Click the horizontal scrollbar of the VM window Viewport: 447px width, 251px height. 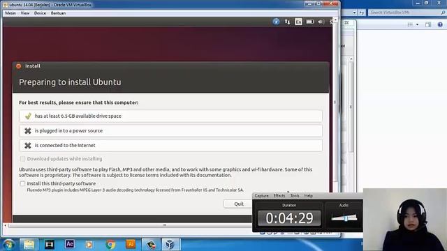[164, 225]
